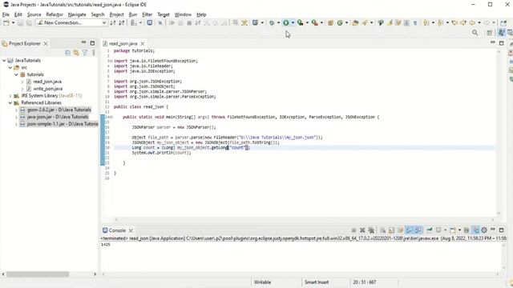Click the New Java Package icon
Screen dimensions: 513x288
click(330, 23)
